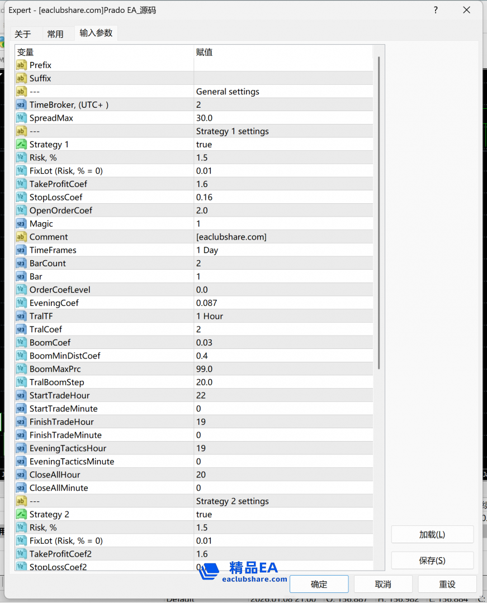The width and height of the screenshot is (487, 603).
Task: Click the integer icon next to Magic
Action: pos(21,224)
